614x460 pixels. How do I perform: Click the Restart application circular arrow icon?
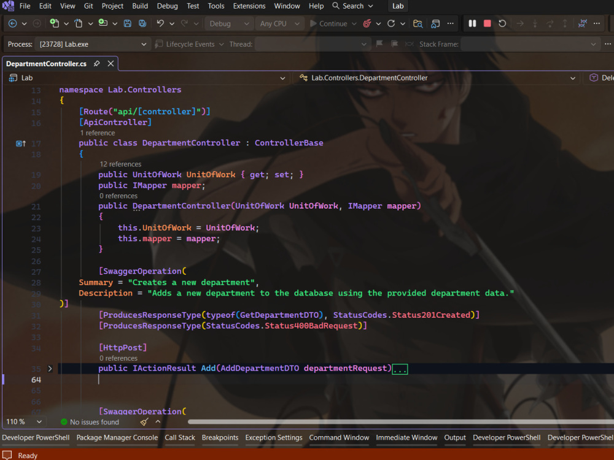point(391,23)
